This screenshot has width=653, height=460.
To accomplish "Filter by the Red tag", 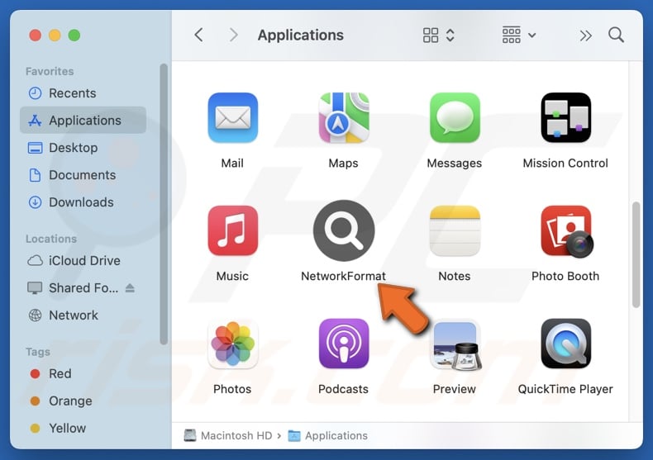I will (83, 373).
